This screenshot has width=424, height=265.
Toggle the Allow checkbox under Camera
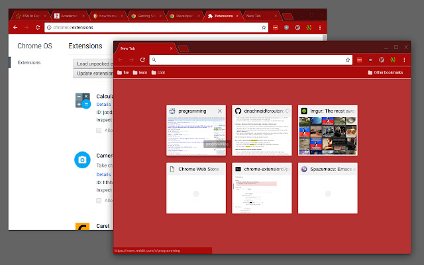[x=99, y=199]
